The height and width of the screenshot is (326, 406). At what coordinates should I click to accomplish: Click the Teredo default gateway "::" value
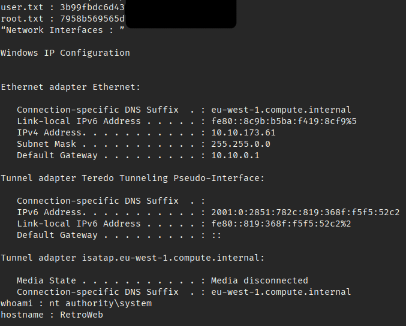pos(216,235)
